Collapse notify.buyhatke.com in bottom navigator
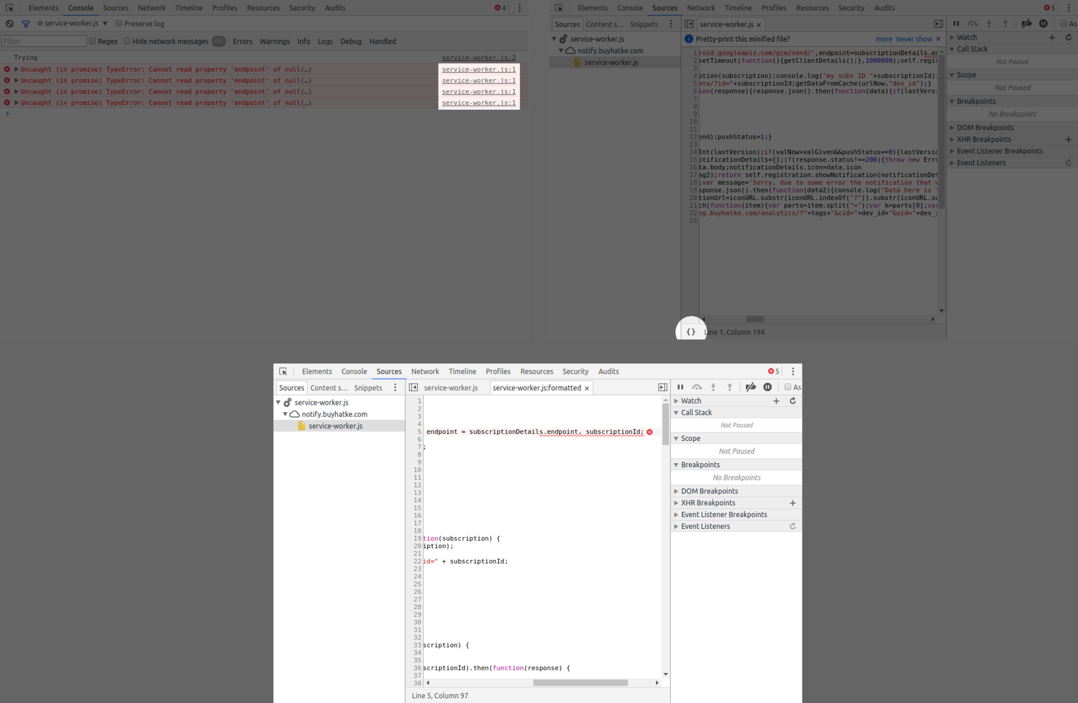The width and height of the screenshot is (1078, 703). coord(285,414)
